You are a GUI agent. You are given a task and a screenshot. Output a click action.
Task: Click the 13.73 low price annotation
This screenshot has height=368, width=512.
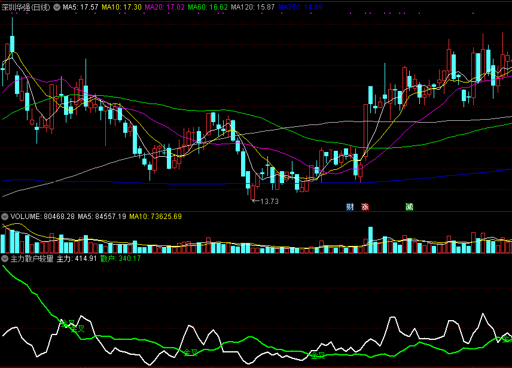(269, 202)
